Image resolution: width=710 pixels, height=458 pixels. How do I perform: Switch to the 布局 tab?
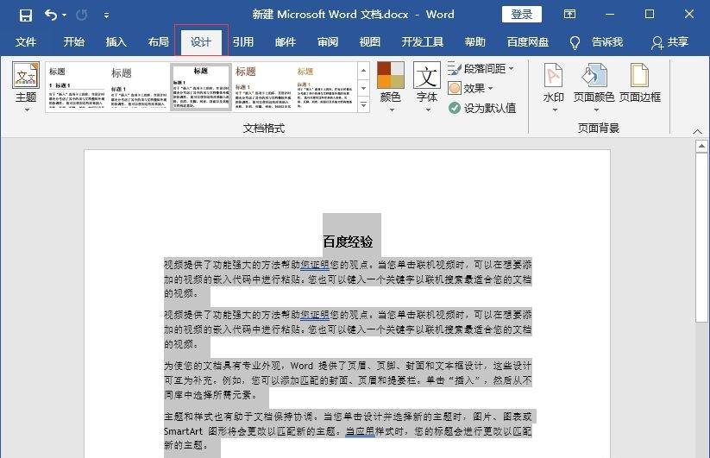[x=159, y=42]
